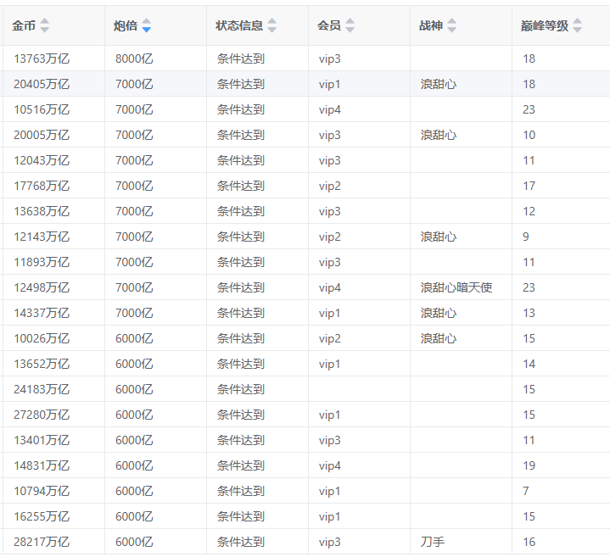Select the 24183万亿 row cell
Image resolution: width=610 pixels, height=557 pixels.
(x=42, y=389)
